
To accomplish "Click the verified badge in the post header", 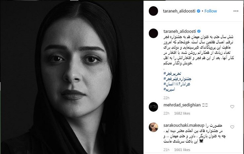I will (x=198, y=11).
